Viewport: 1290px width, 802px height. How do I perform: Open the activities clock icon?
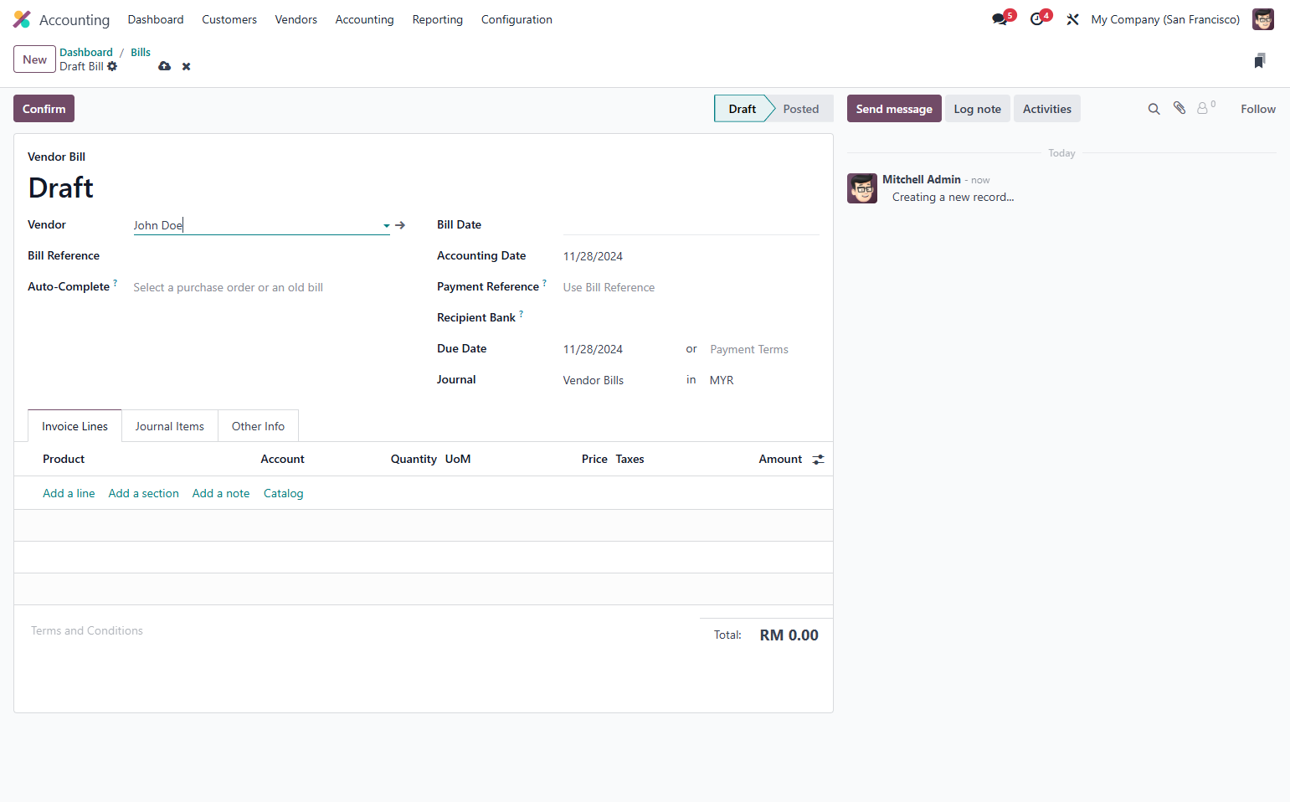[x=1037, y=19]
